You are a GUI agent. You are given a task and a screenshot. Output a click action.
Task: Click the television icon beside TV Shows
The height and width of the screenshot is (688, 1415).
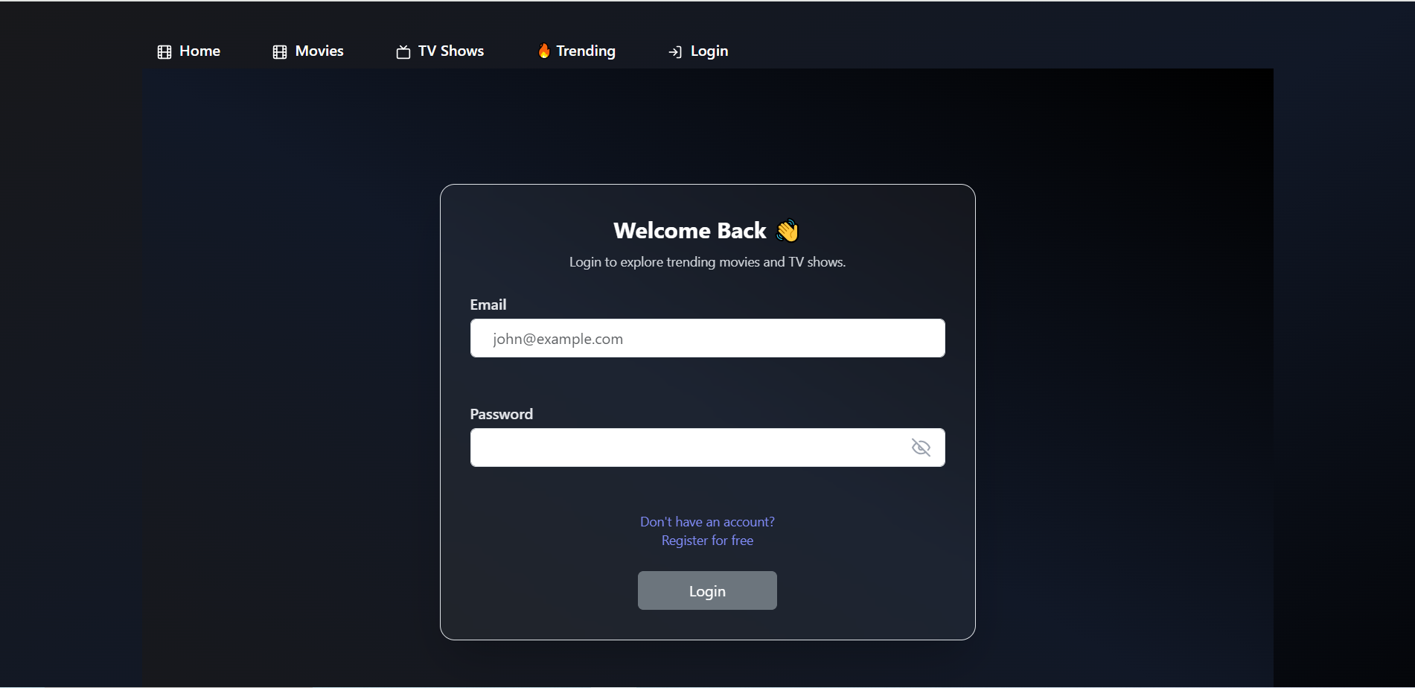tap(403, 52)
